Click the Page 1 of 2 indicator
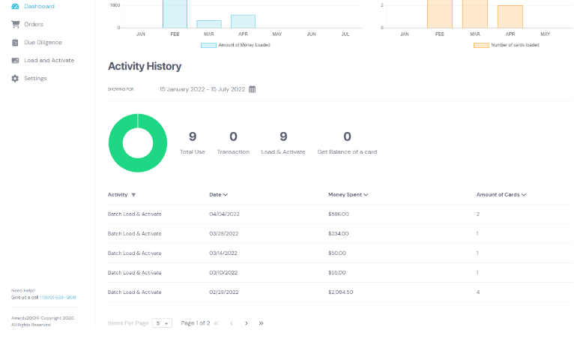The image size is (574, 345). pos(196,323)
